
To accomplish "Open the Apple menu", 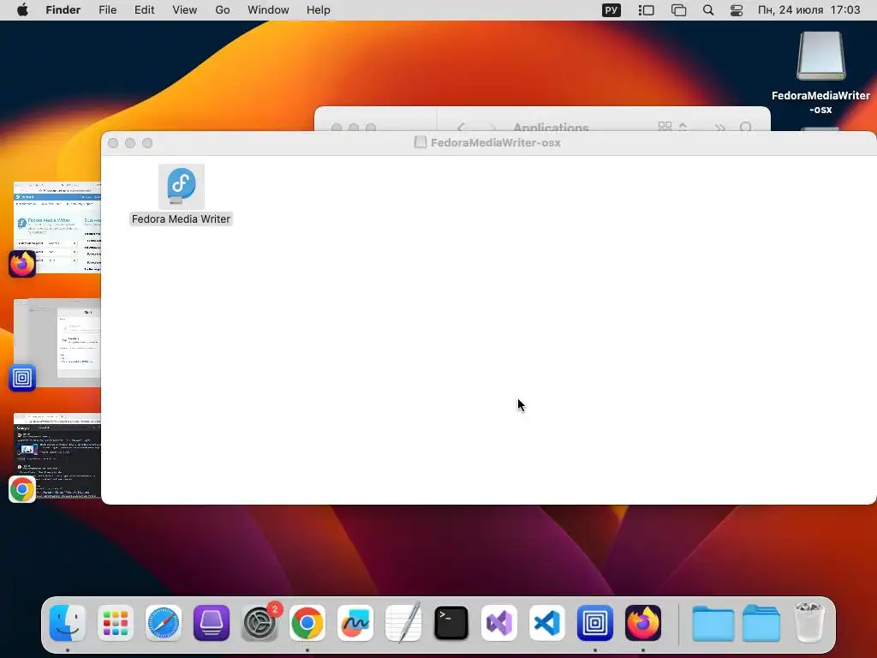I will [x=22, y=10].
